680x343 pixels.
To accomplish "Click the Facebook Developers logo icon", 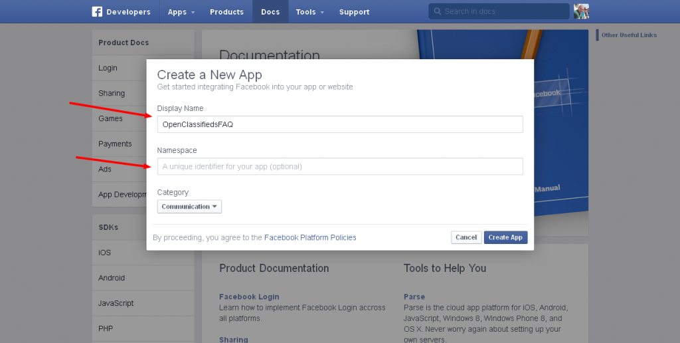I will click(x=97, y=12).
